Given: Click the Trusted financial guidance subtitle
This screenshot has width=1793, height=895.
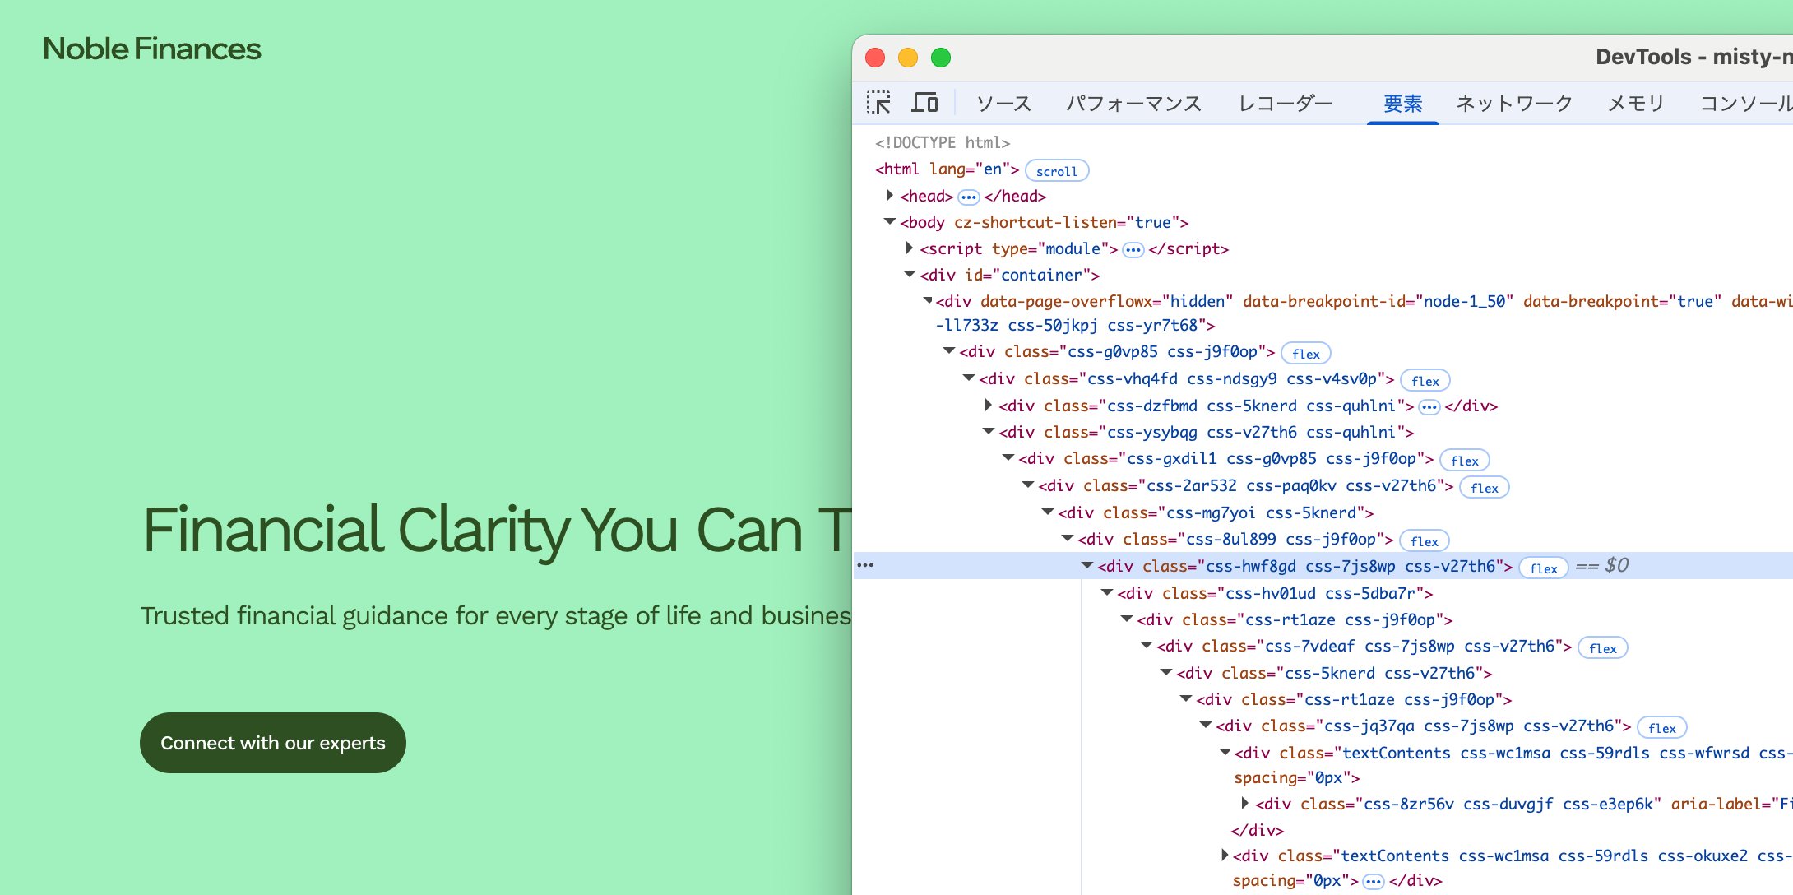Looking at the screenshot, I should click(x=496, y=615).
